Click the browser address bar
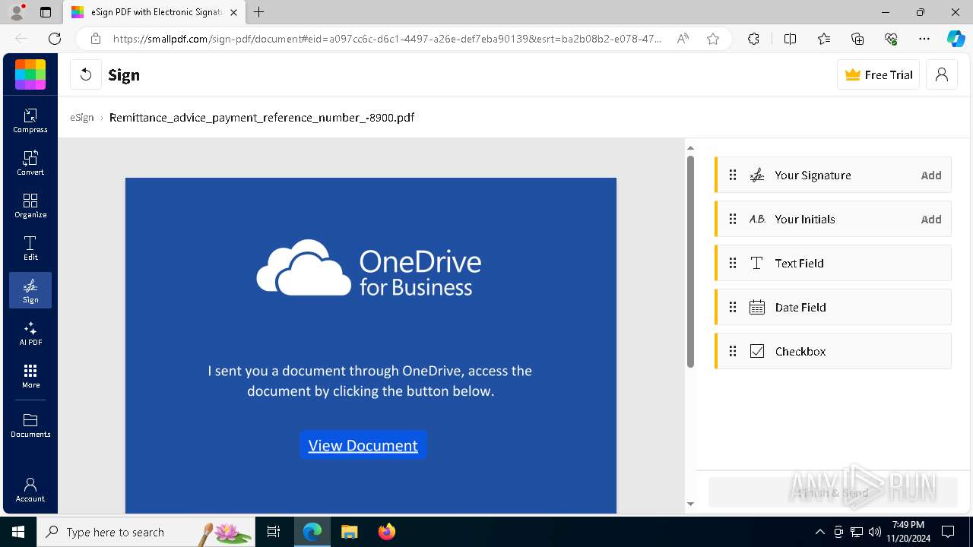The height and width of the screenshot is (547, 973). coord(388,39)
